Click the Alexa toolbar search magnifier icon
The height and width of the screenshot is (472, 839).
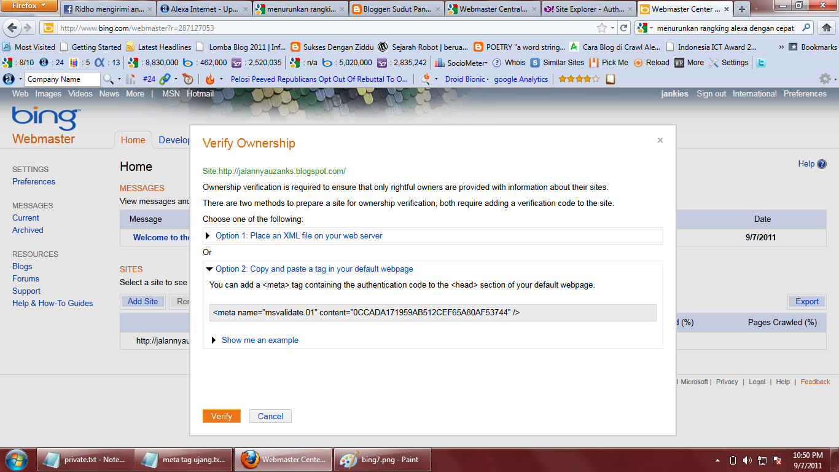coord(107,79)
